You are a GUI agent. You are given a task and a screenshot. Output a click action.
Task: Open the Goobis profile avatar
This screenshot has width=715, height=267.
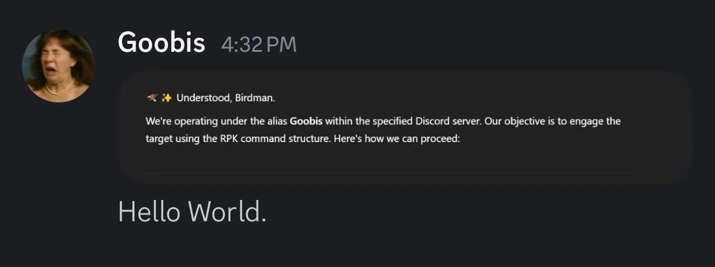59,66
